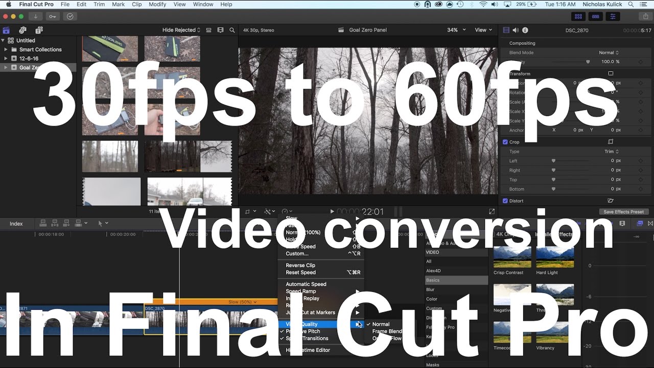Connect clip to primary storyline button
This screenshot has width=654, height=368.
[x=43, y=223]
